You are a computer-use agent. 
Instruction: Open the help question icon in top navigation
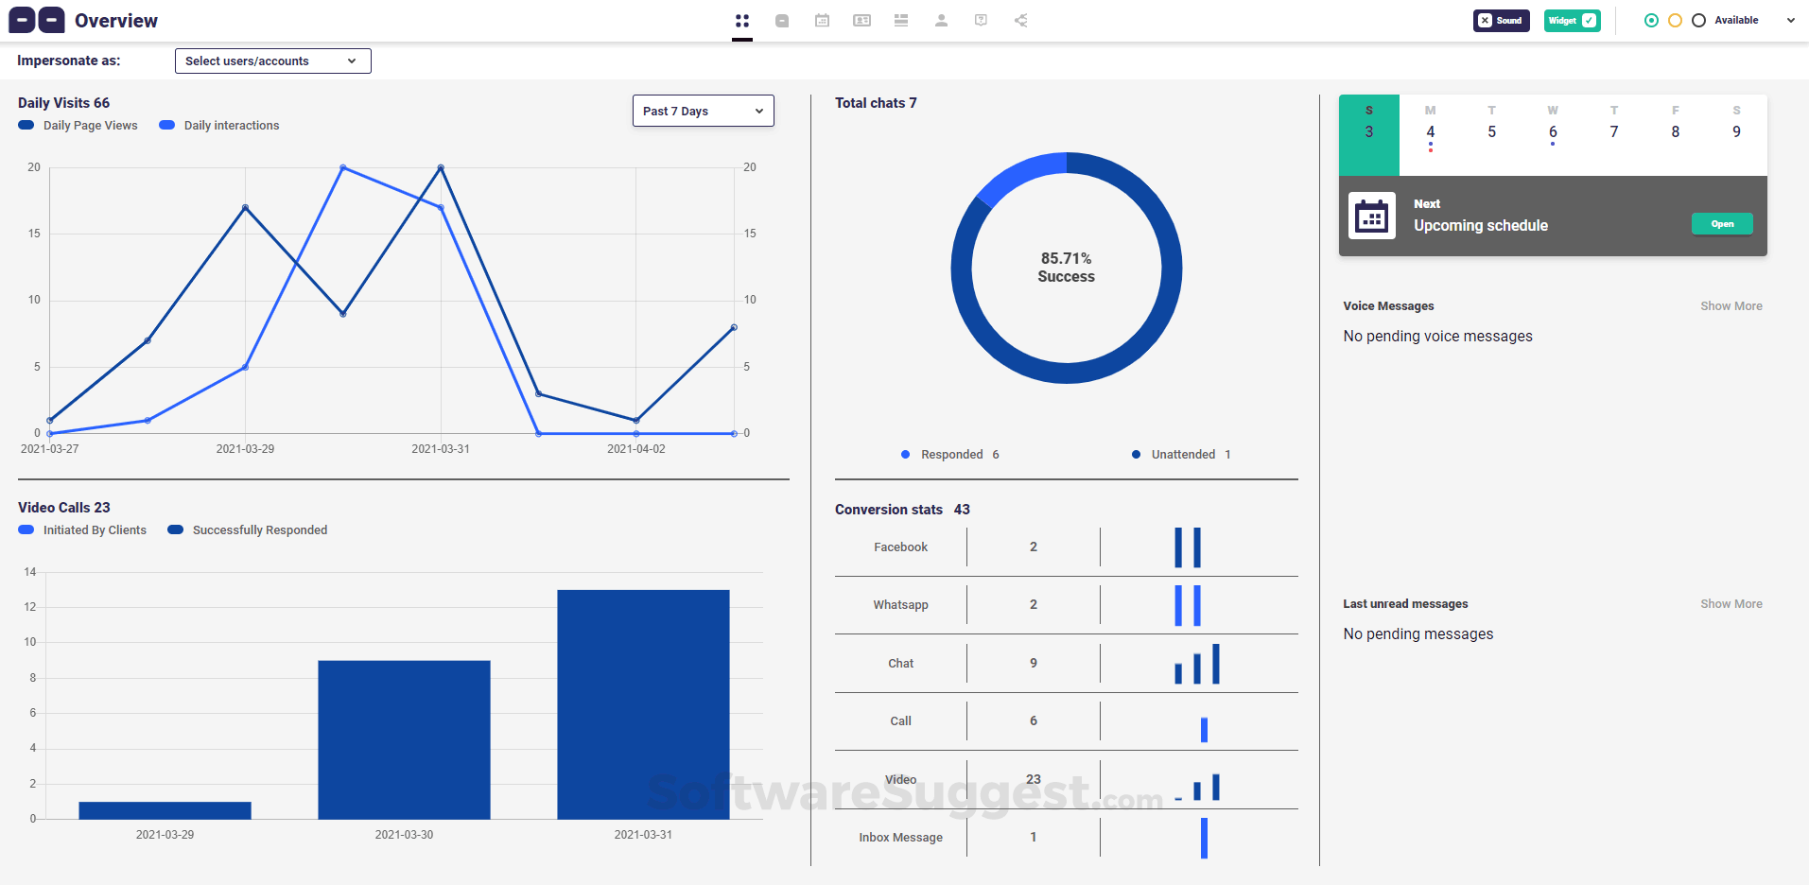981,21
